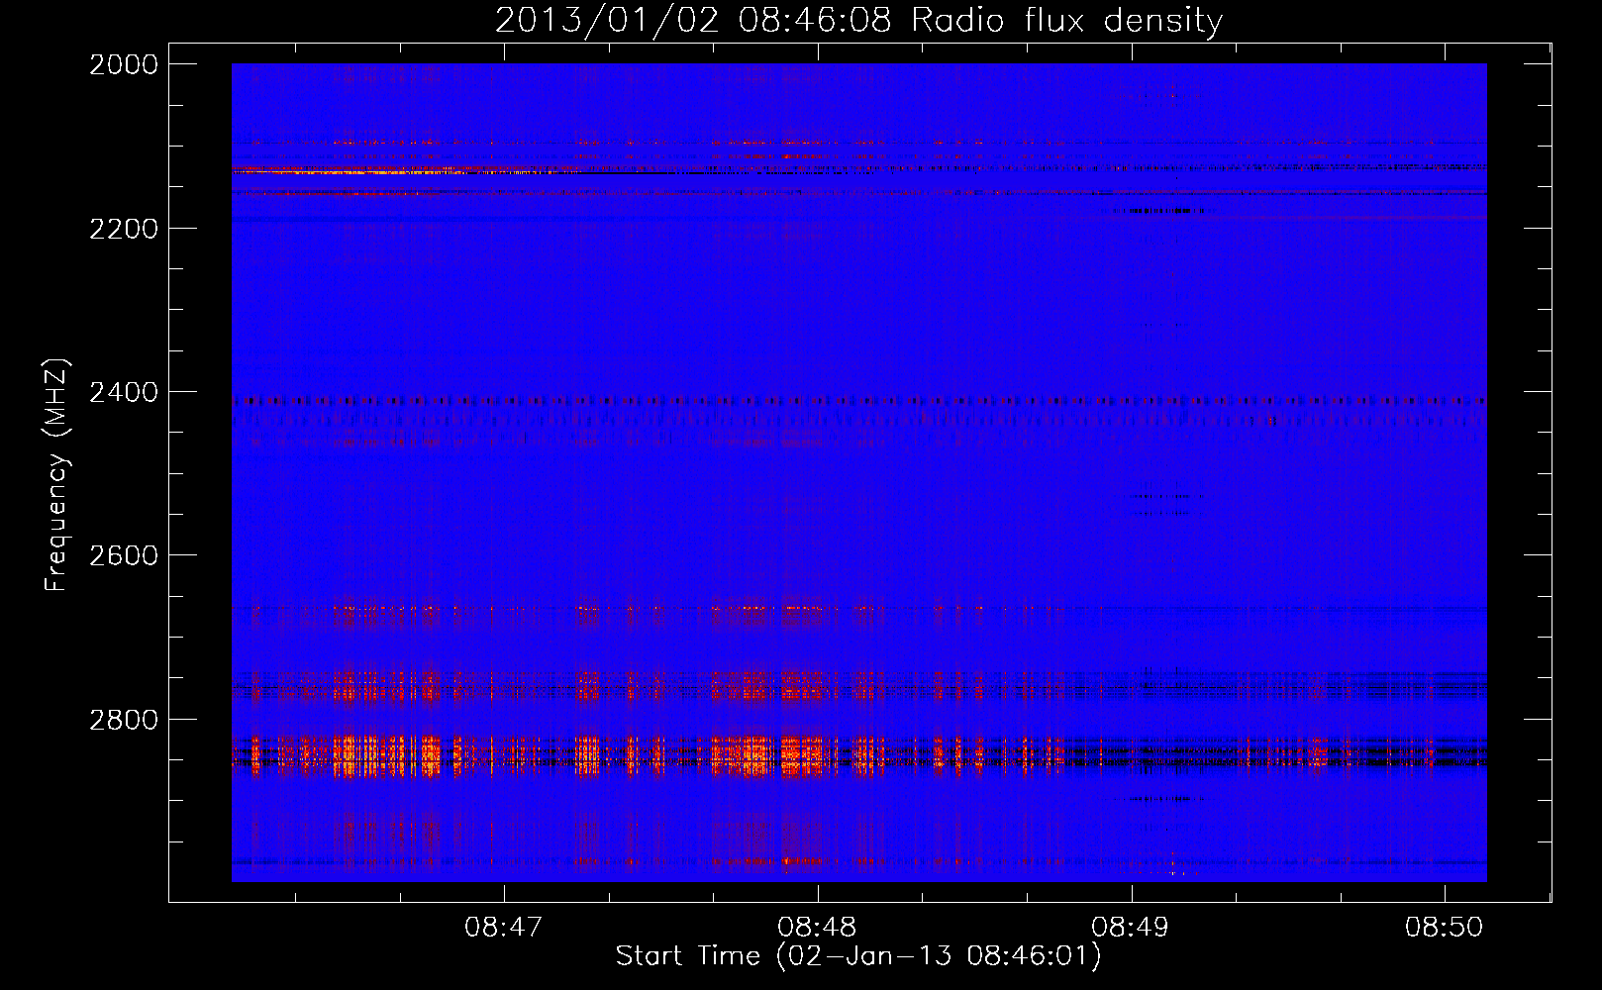1602x990 pixels.
Task: Select the 2600 frequency axis label
Action: pos(124,555)
